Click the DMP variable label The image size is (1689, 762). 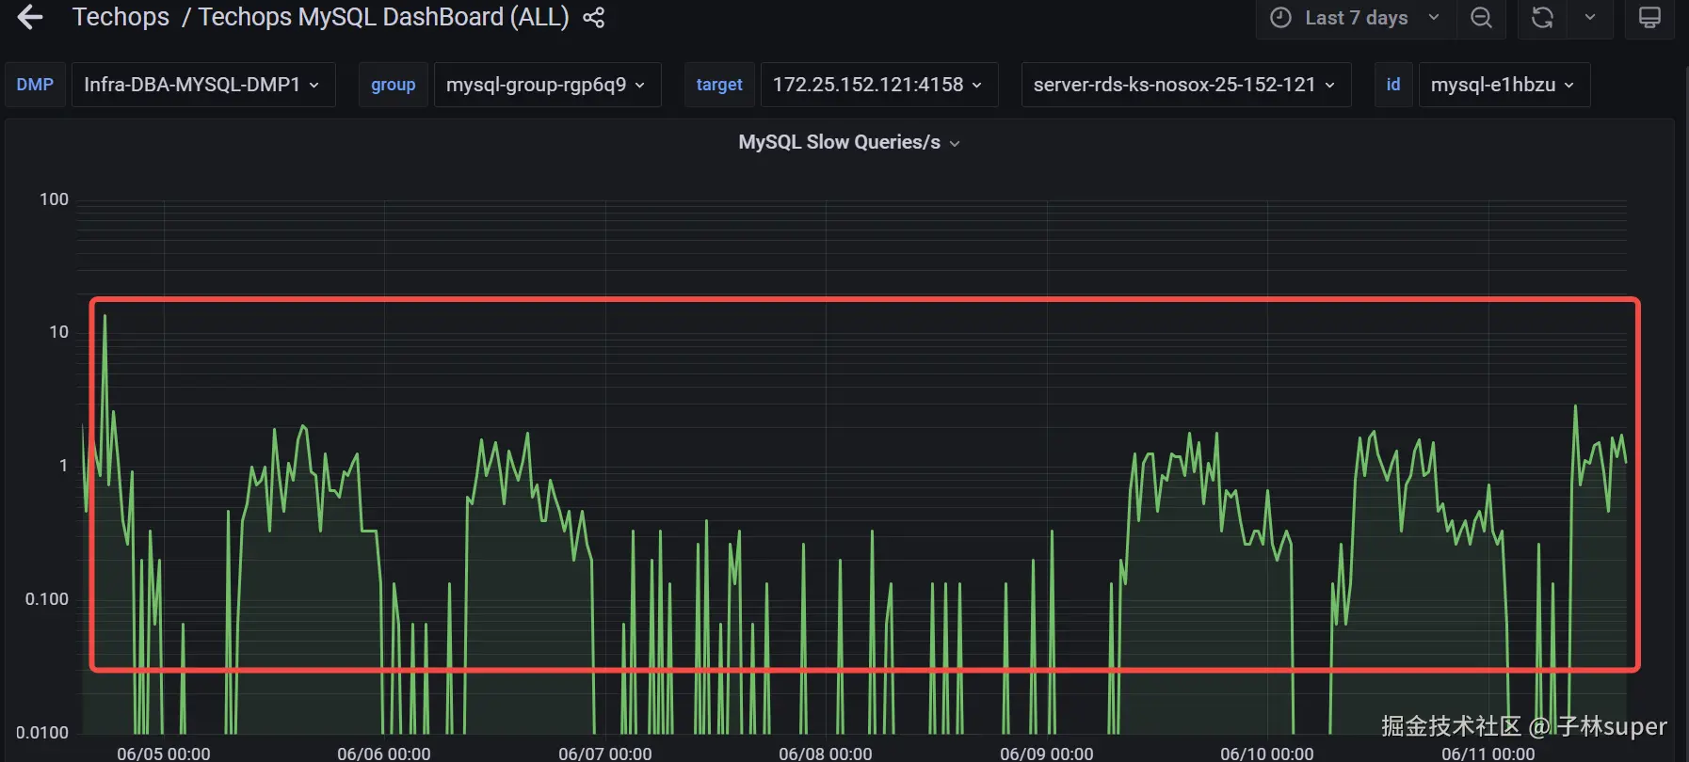point(35,85)
